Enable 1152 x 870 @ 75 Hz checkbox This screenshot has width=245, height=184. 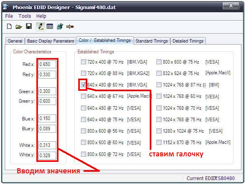click(x=159, y=142)
